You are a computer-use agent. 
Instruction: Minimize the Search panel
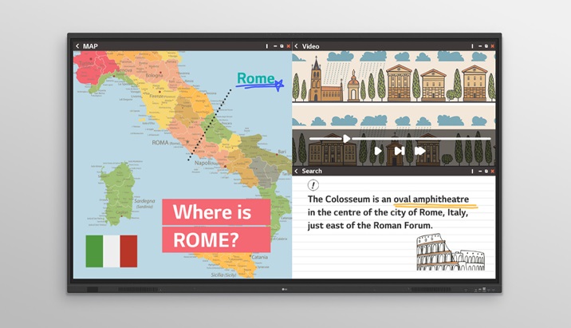[480, 172]
